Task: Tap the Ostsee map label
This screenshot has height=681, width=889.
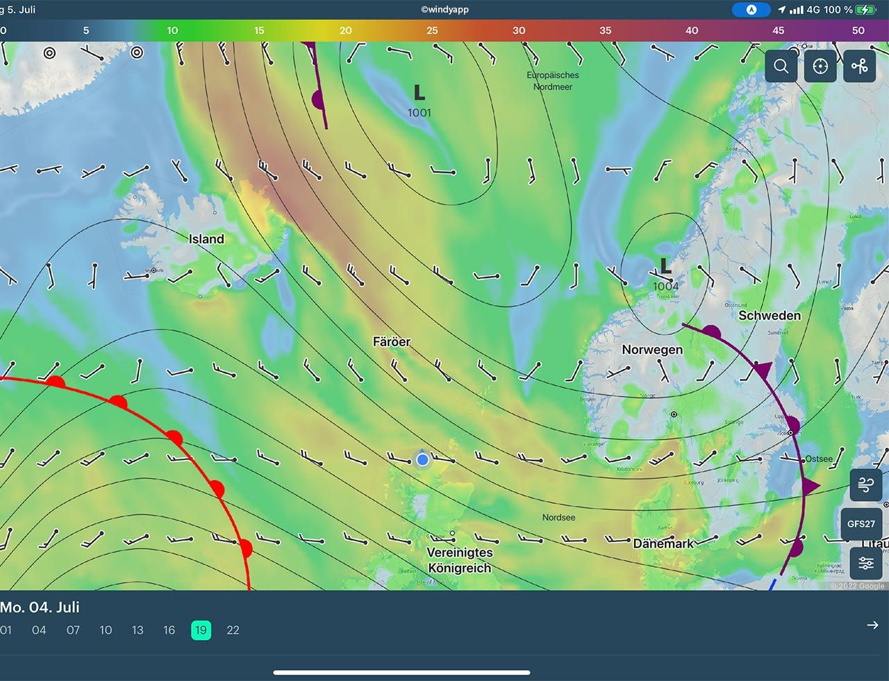Action: pyautogui.click(x=819, y=459)
